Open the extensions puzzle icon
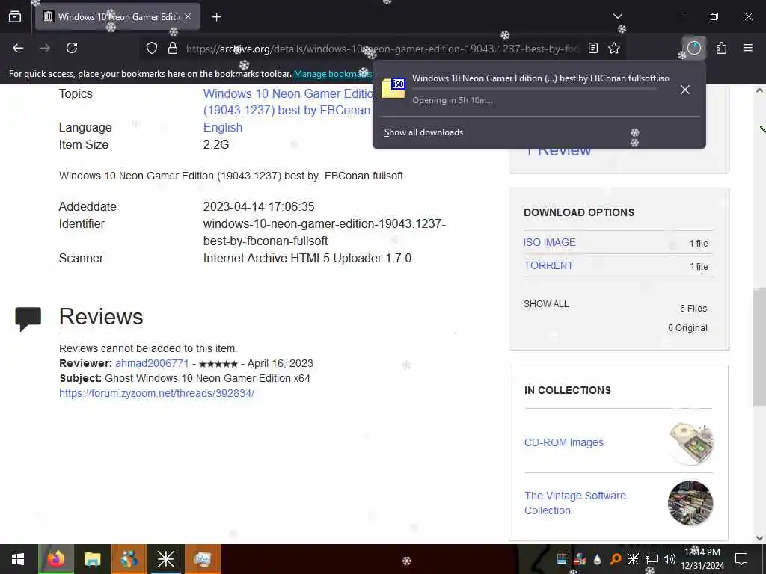This screenshot has height=574, width=766. [721, 48]
